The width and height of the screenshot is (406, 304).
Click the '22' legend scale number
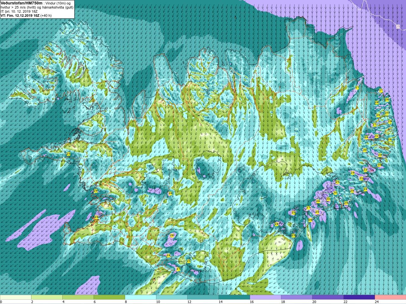tap(345, 302)
